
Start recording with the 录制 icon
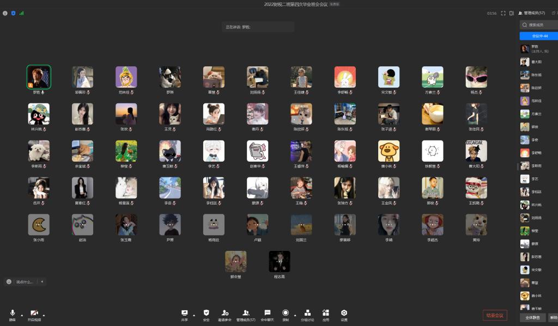pos(285,313)
